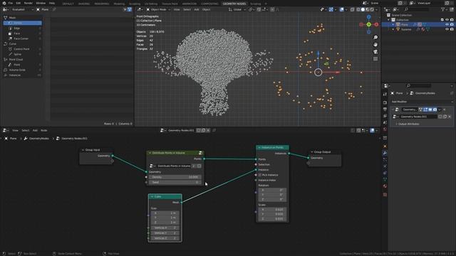Open the Object Mode dropdown
Screen dimensions: 456x256
coord(158,9)
